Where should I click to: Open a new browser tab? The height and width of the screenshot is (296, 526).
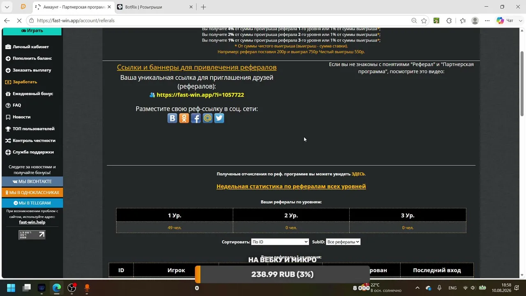[x=203, y=7]
